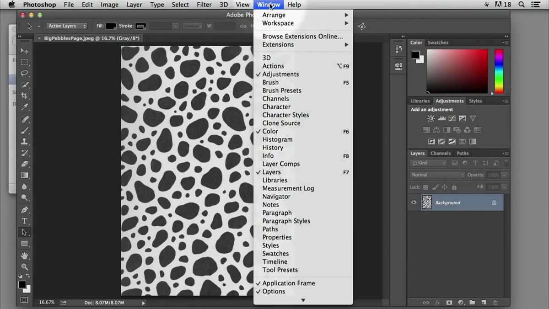Image resolution: width=549 pixels, height=309 pixels.
Task: Select the Hand tool
Action: click(x=25, y=256)
